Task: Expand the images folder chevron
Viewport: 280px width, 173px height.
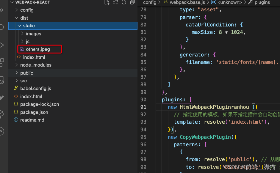Action: pyautogui.click(x=22, y=34)
